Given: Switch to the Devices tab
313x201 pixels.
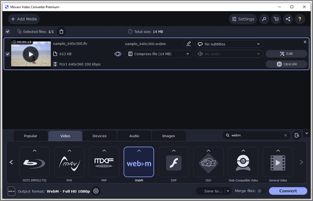Looking at the screenshot, I should (x=99, y=136).
